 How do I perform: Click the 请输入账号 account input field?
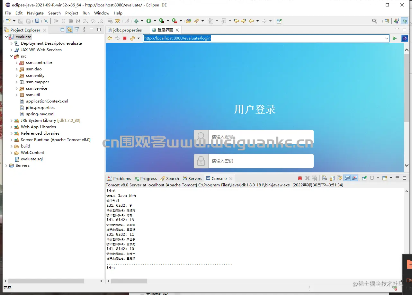coord(261,137)
